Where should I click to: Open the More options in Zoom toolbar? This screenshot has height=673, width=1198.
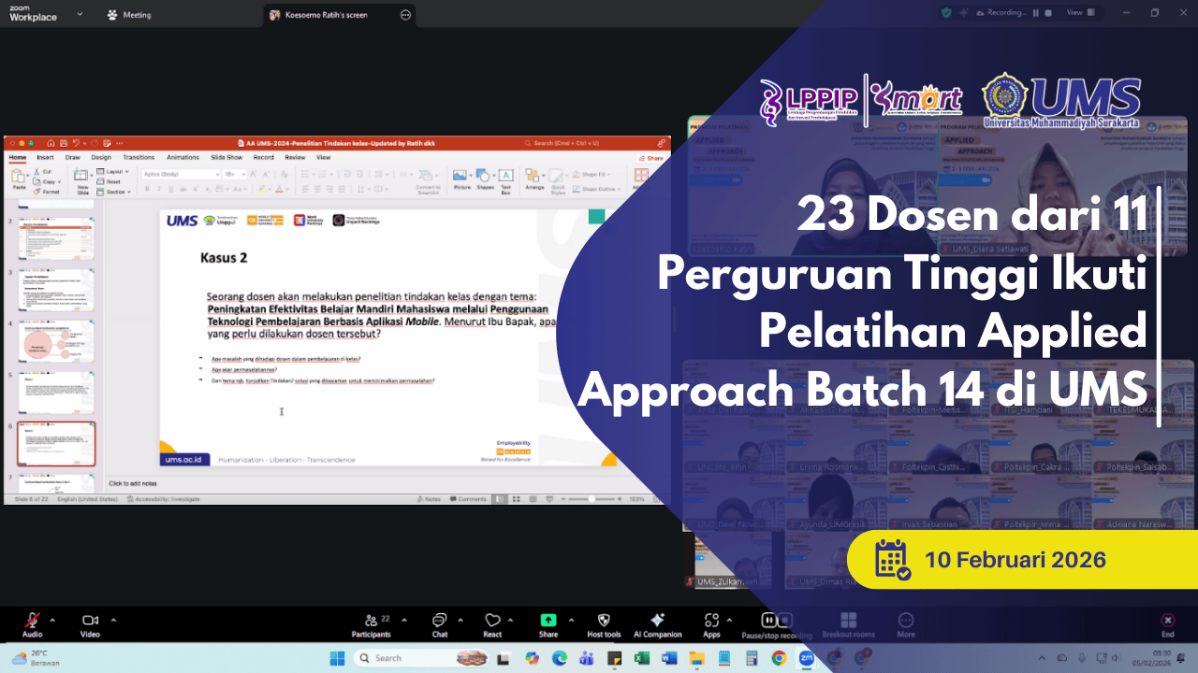pyautogui.click(x=905, y=624)
